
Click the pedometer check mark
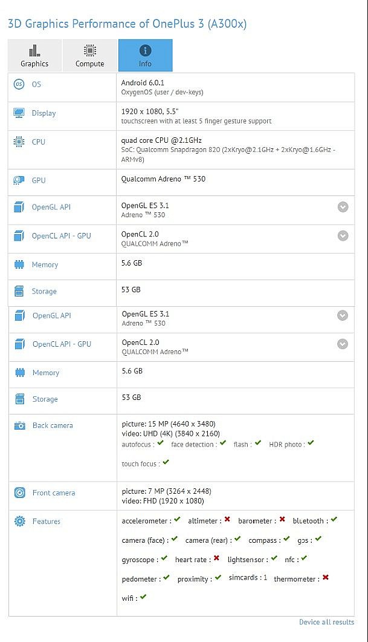point(166,577)
